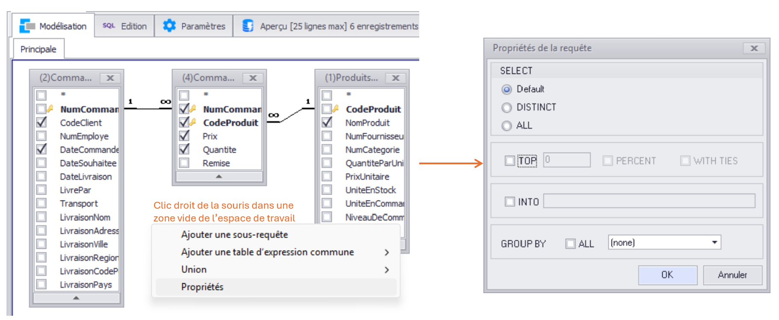Click the Aperçu database icon
The width and height of the screenshot is (779, 320).
[x=248, y=26]
